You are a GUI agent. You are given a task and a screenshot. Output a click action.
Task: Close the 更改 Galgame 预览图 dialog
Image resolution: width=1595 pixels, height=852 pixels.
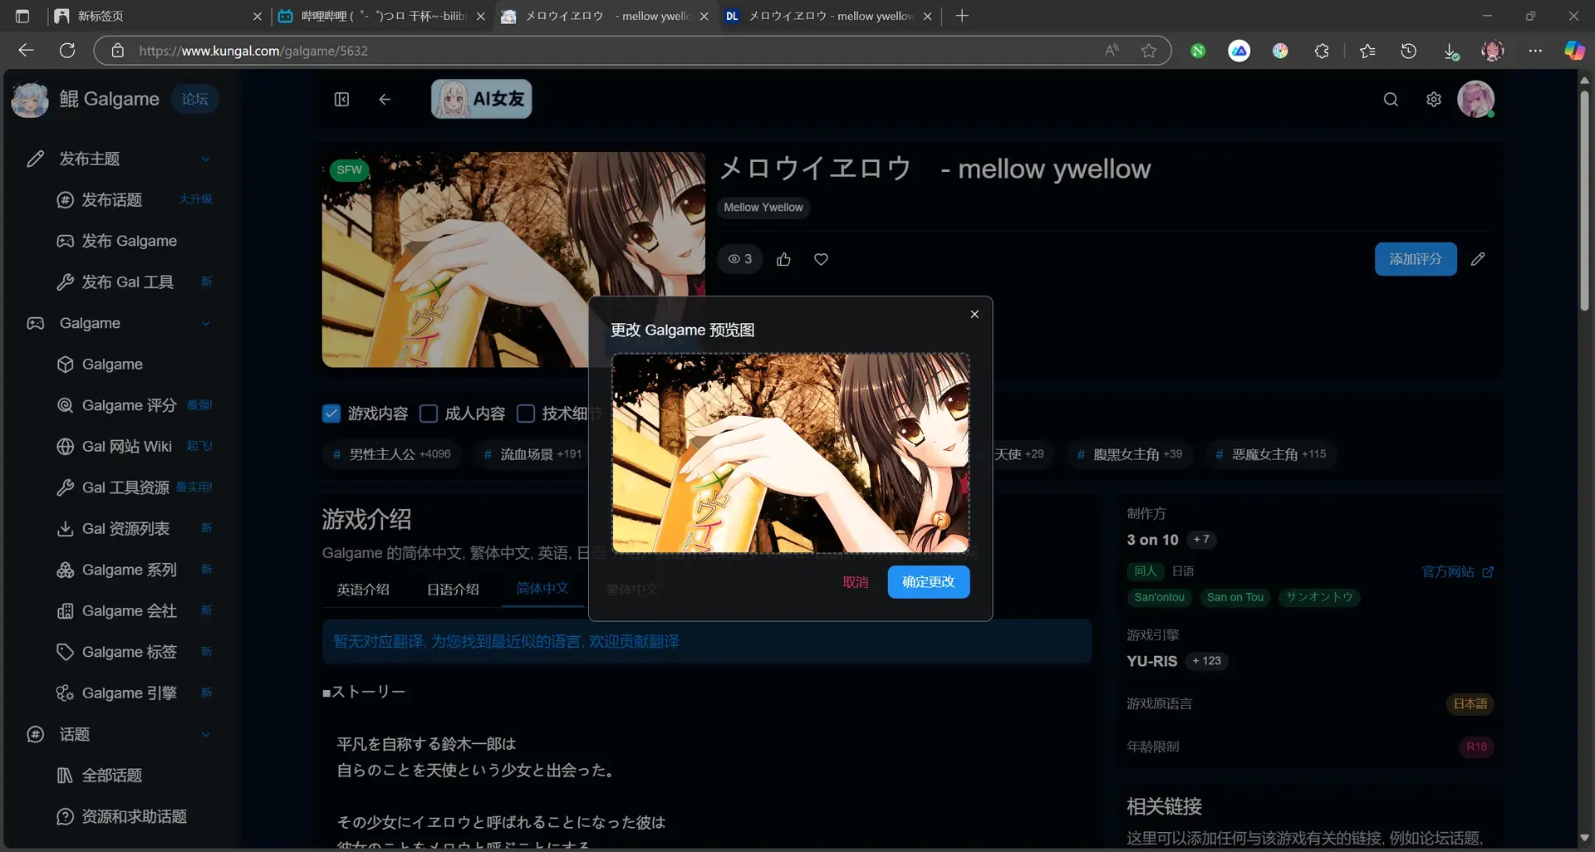point(974,314)
